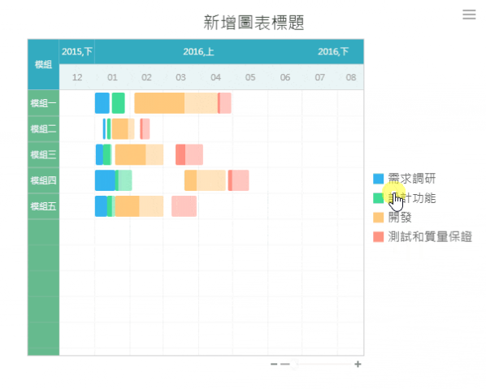Viewport: 486px width, 389px height.
Task: Click 模組一 orange development bar
Action: click(x=176, y=103)
